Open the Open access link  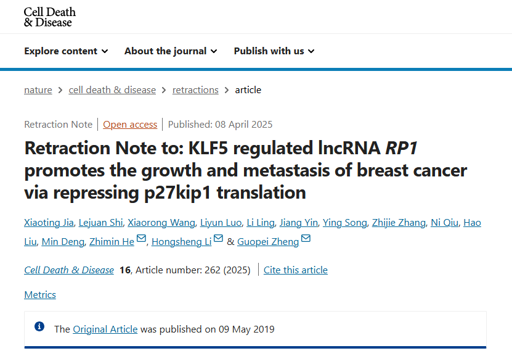130,125
